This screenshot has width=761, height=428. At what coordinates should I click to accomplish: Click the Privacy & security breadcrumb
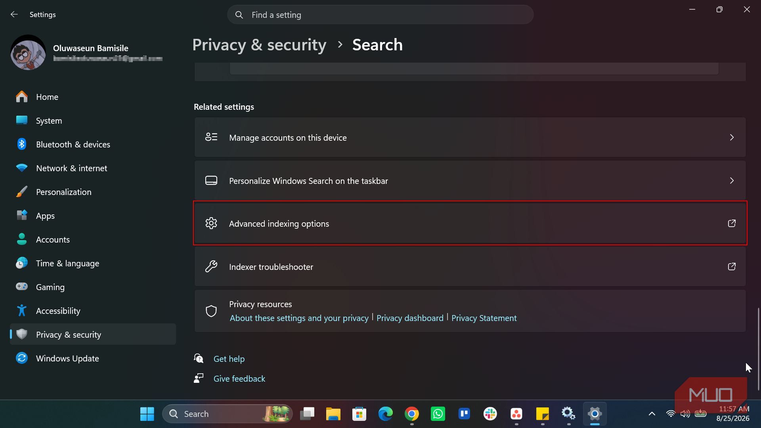(x=259, y=45)
